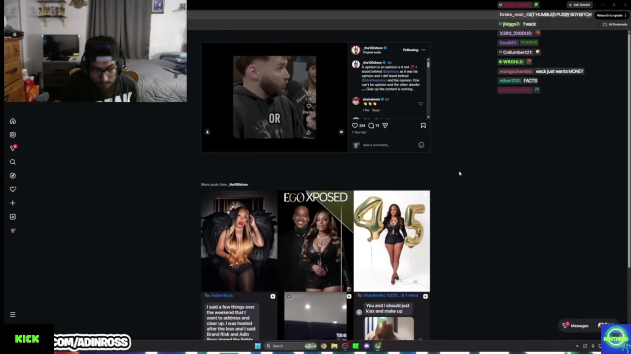Open the green Kick app in taskbar

point(355,346)
